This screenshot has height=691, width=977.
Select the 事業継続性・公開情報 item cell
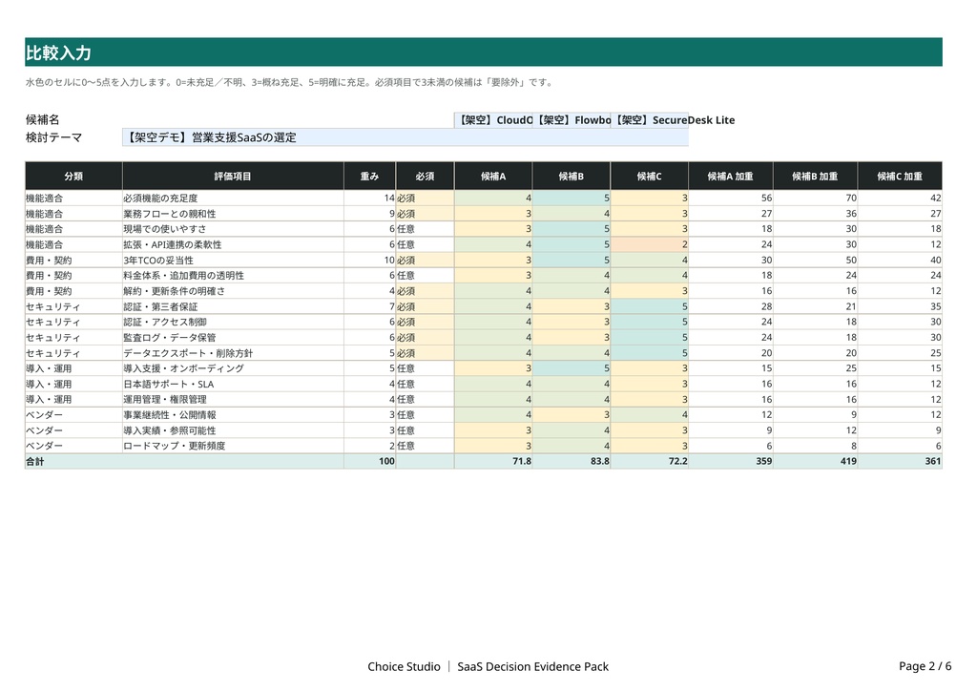click(233, 414)
